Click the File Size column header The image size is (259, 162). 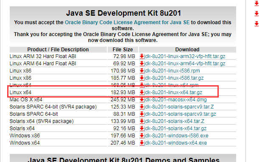[123, 50]
